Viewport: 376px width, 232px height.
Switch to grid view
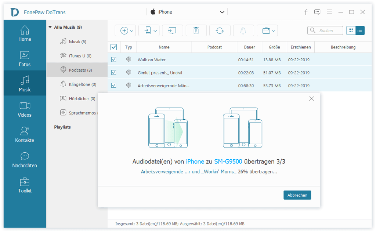(351, 30)
